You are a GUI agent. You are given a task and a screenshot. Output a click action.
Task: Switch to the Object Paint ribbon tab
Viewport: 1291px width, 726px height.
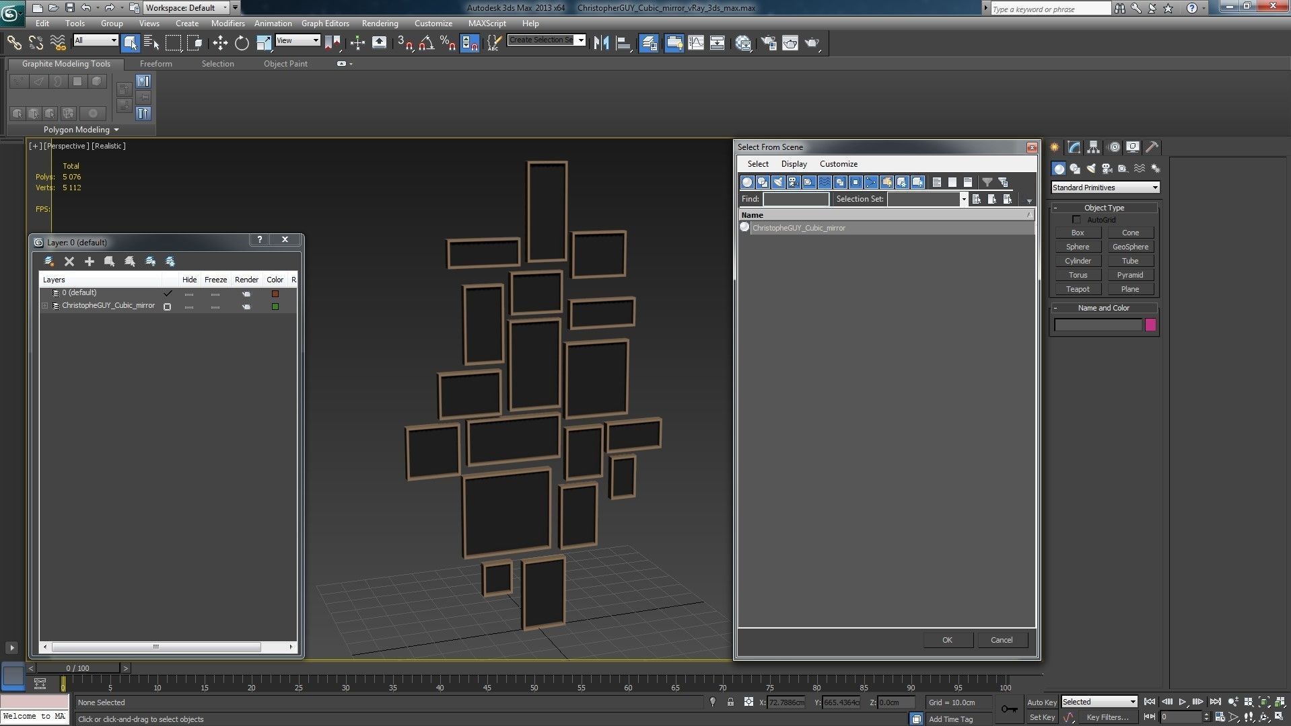click(x=285, y=64)
